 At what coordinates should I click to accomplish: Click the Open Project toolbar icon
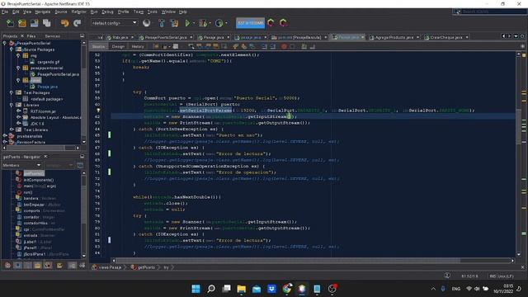click(x=35, y=23)
